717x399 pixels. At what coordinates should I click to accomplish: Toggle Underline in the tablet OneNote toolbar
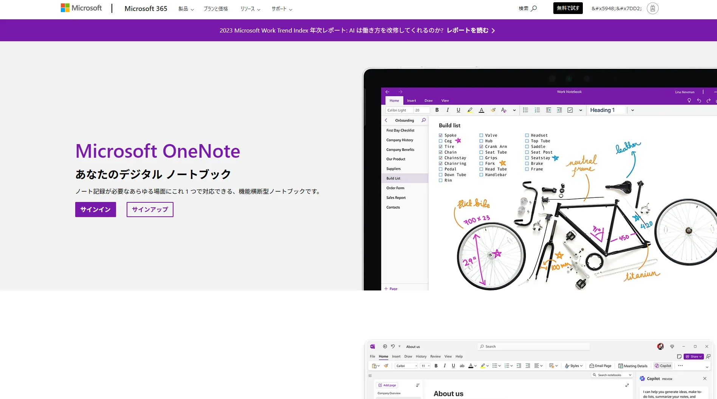click(x=458, y=110)
